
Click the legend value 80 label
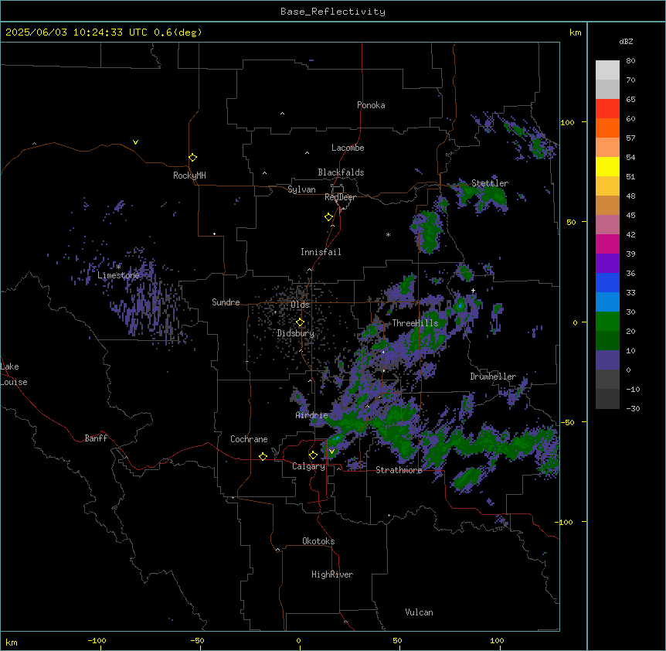click(x=630, y=61)
